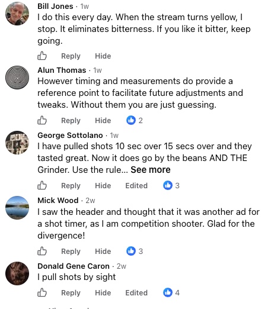274x309 pixels.
Task: Open edit history on George Sottolano's comment
Action: (x=136, y=185)
